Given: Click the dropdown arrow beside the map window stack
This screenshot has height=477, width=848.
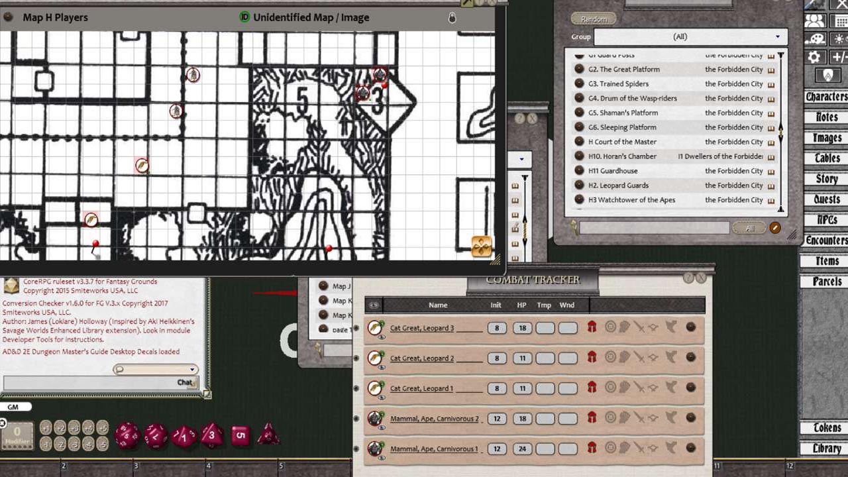Looking at the screenshot, I should [x=521, y=159].
